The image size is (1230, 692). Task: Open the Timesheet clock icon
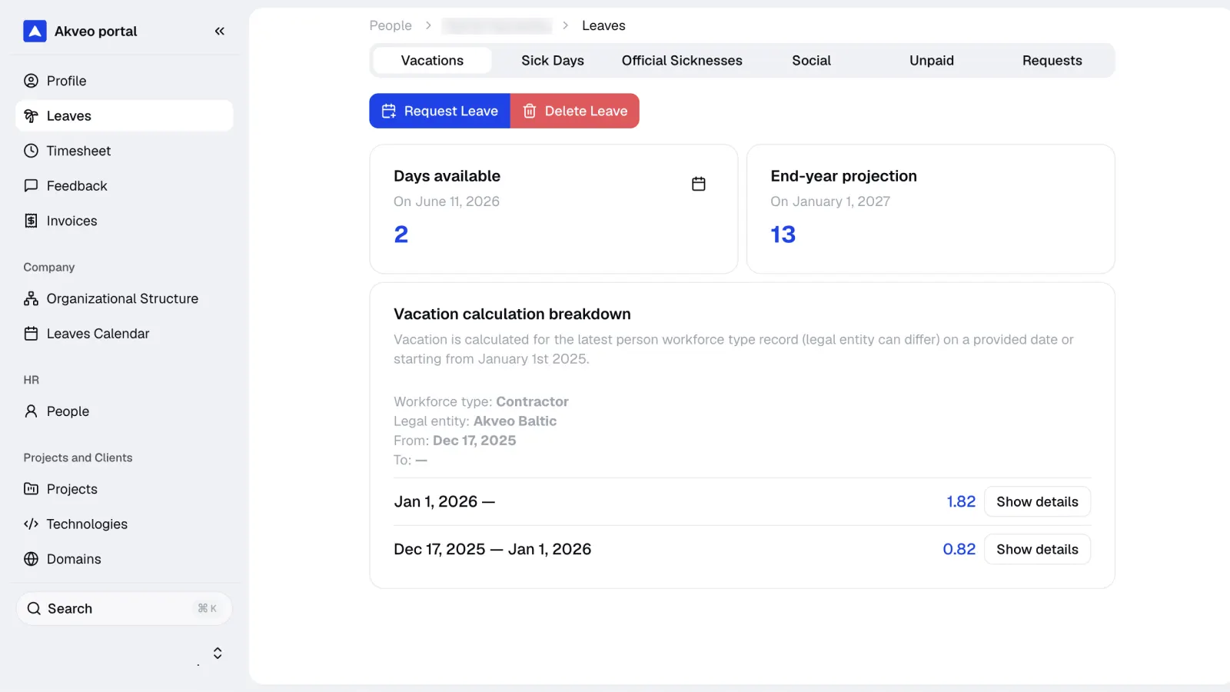click(31, 151)
